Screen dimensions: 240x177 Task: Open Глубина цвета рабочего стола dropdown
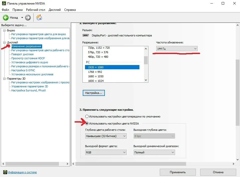click(106, 136)
